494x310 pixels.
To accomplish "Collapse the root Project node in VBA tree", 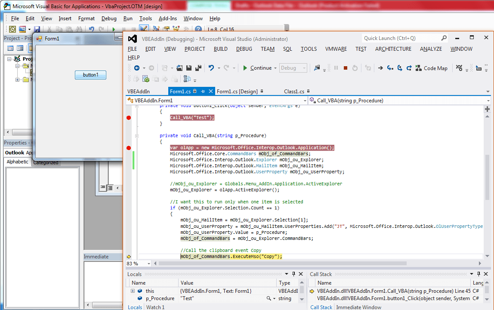I will tap(9, 59).
